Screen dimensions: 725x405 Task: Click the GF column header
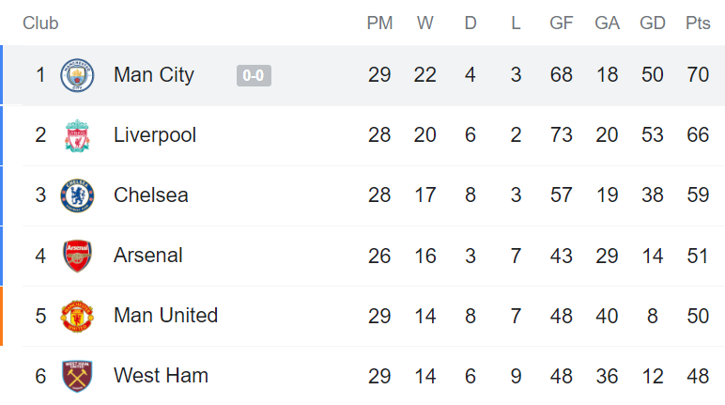coord(562,23)
